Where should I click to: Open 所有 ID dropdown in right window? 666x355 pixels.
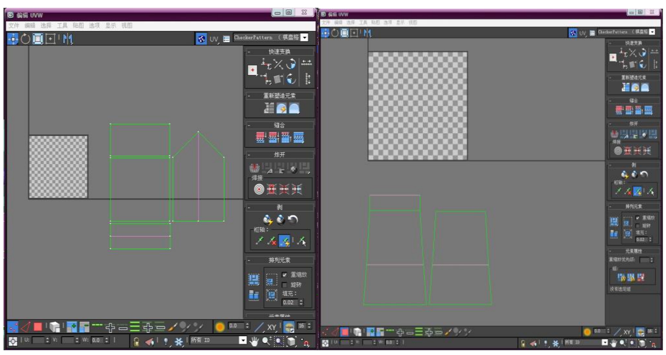pos(605,343)
